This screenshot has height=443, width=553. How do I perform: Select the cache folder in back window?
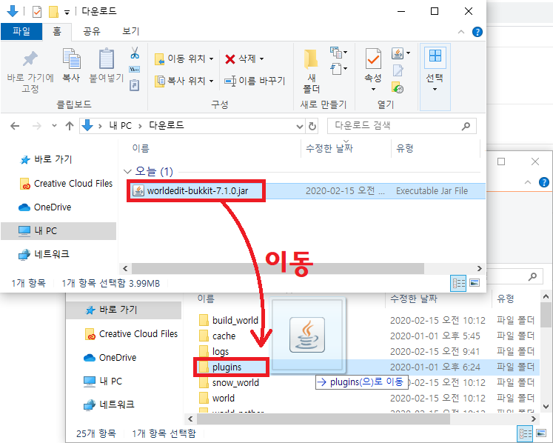tap(224, 336)
